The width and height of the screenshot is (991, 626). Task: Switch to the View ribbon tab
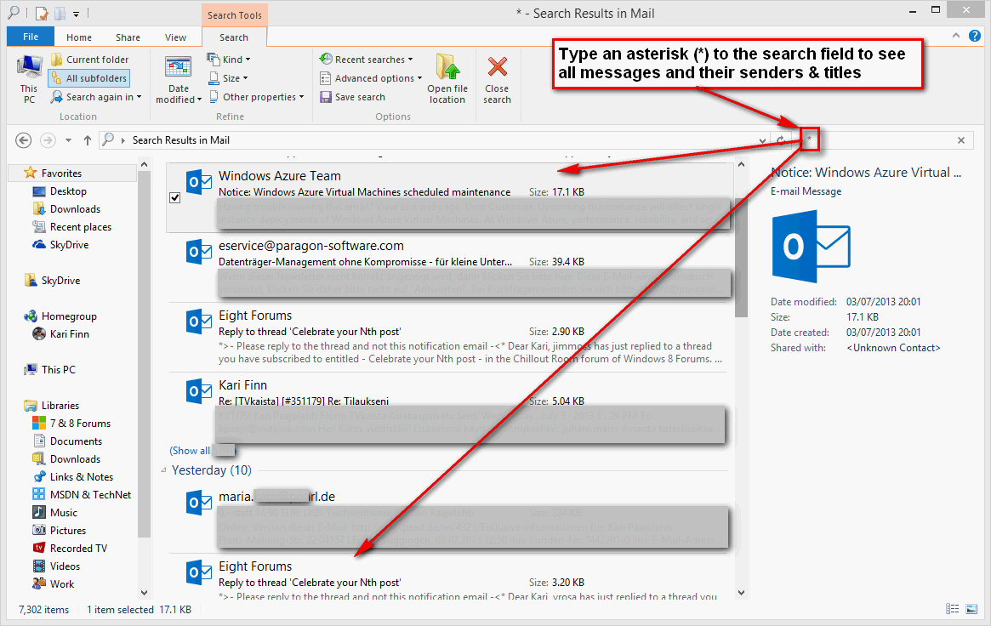tap(175, 37)
